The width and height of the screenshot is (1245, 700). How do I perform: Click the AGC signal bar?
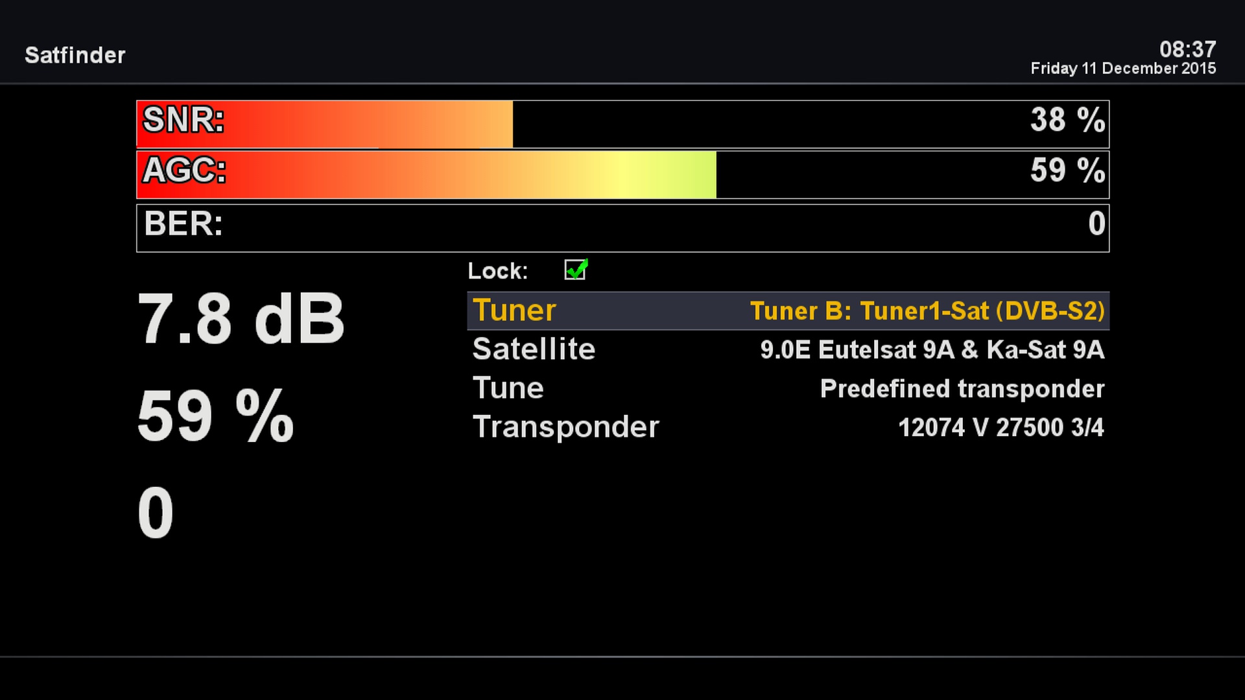(622, 174)
